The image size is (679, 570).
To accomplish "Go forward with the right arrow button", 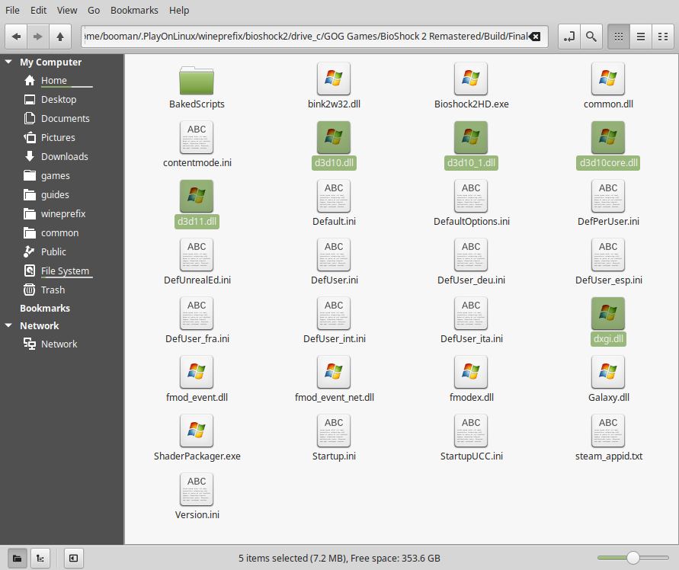I will pos(38,37).
